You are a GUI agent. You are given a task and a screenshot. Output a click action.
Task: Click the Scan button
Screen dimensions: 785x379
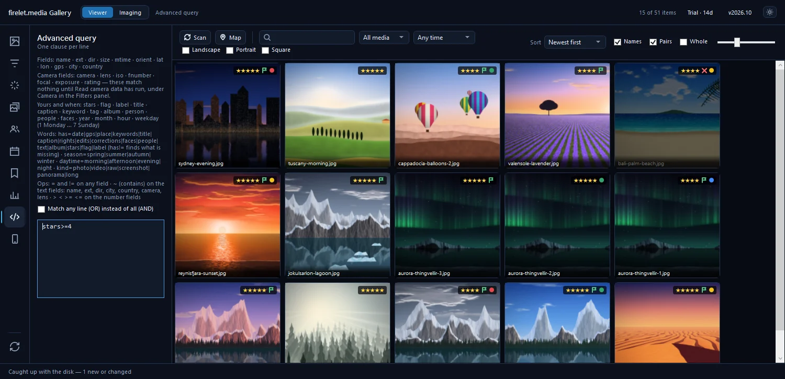[195, 38]
